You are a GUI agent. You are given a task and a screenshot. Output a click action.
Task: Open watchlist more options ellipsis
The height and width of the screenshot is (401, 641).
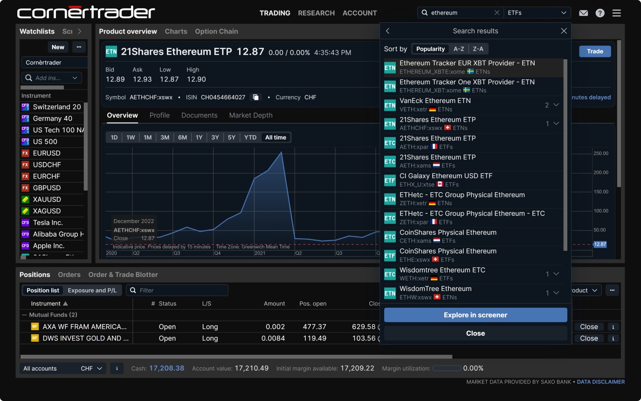coord(79,47)
